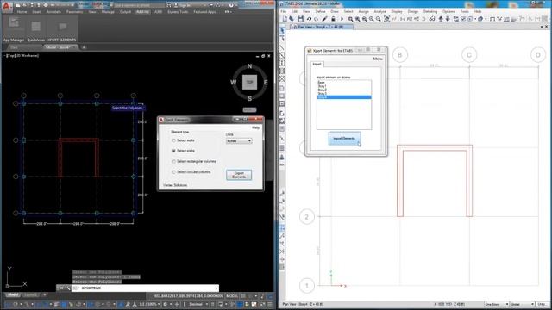Open the Express Tools ribbon tab
Image resolution: width=552 pixels, height=310 pixels.
tap(178, 12)
